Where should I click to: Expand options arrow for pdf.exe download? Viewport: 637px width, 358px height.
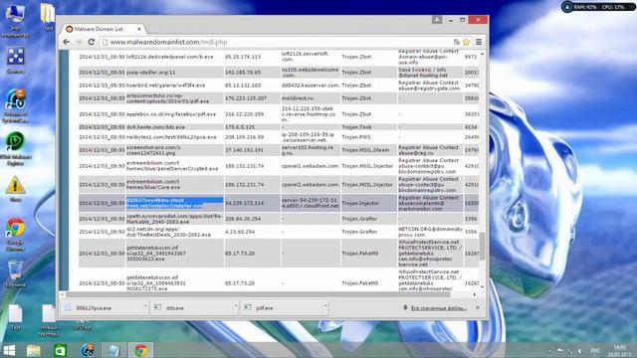coord(325,305)
